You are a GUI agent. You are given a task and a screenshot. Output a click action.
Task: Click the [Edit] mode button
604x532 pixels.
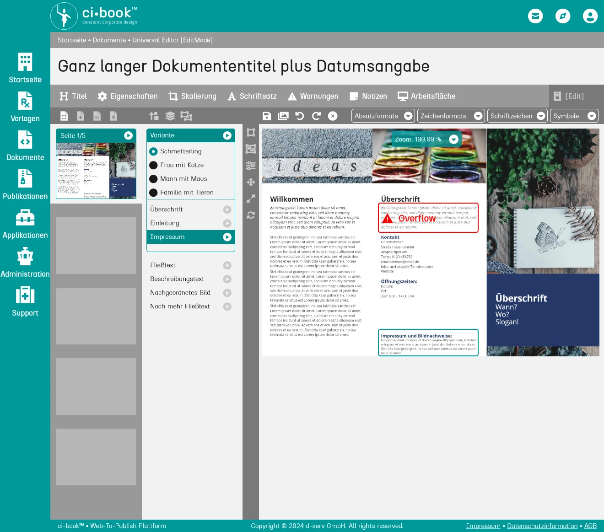pyautogui.click(x=569, y=96)
